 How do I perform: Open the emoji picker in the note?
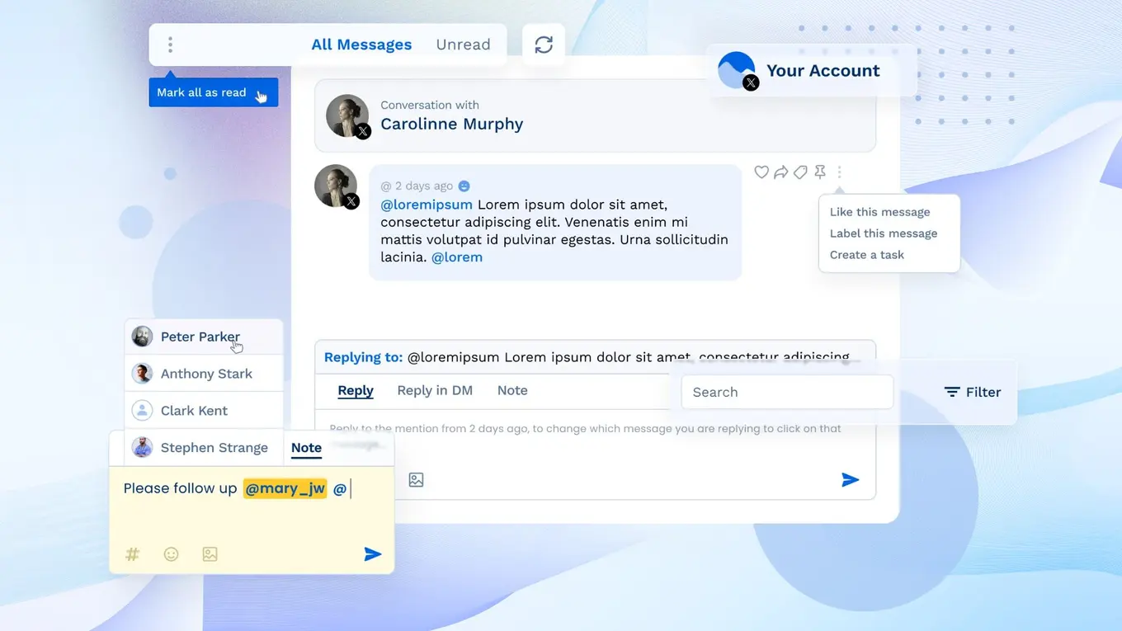171,554
